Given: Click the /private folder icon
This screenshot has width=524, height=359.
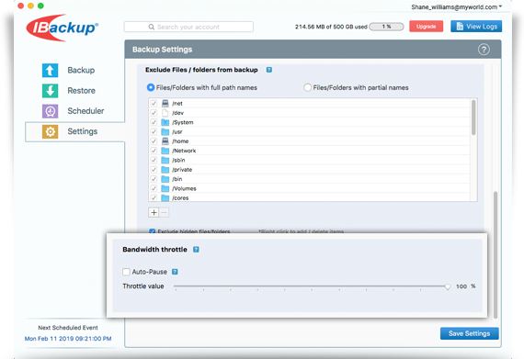Looking at the screenshot, I should 165,169.
